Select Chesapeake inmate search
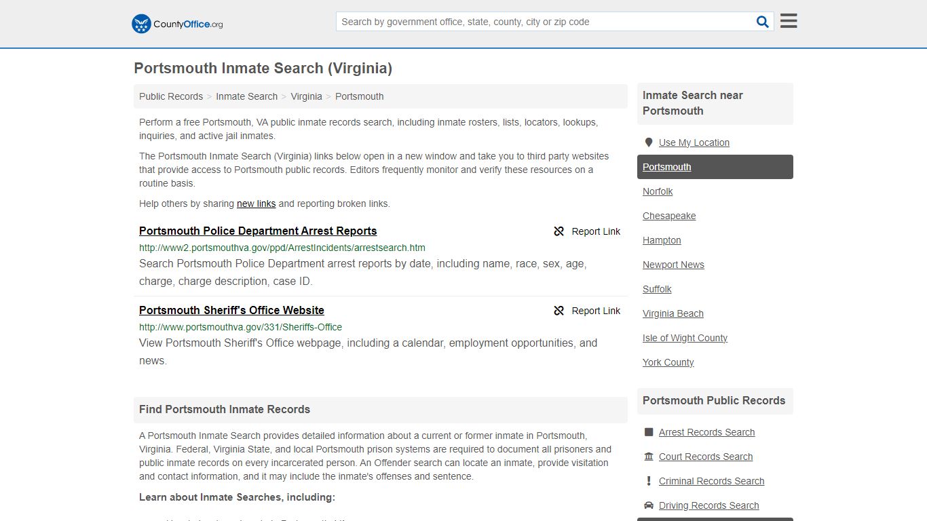This screenshot has height=521, width=927. click(669, 216)
